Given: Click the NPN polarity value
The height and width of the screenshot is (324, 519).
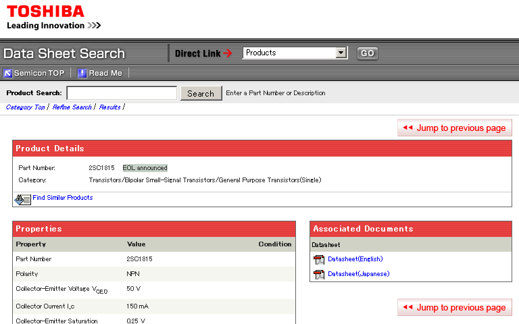Looking at the screenshot, I should [x=133, y=274].
